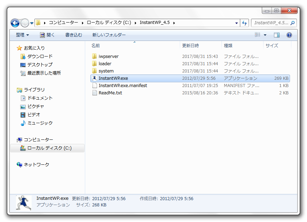Click the system folder name
Screen dimensions: 307x222
(x=106, y=71)
